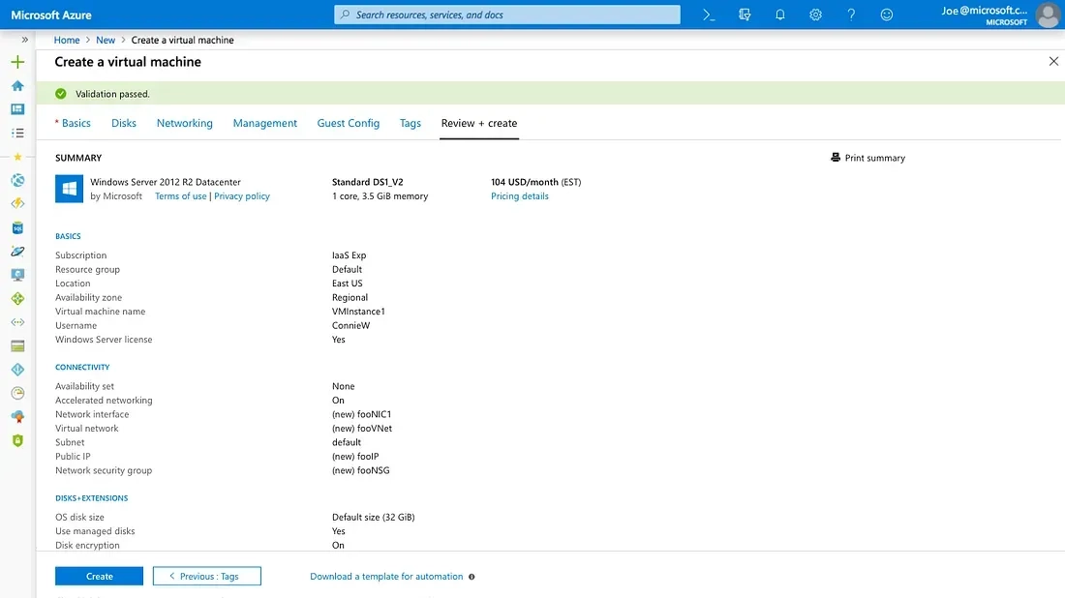Open the Storage accounts icon

pos(17,346)
